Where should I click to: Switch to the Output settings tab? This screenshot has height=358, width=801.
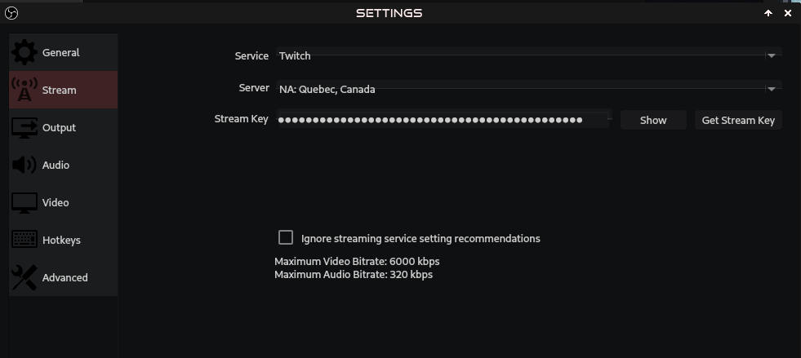click(x=64, y=127)
